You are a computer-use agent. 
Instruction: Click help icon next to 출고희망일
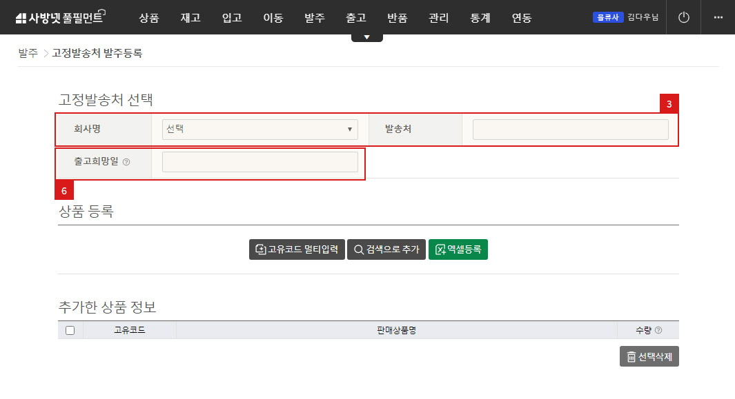pyautogui.click(x=126, y=163)
